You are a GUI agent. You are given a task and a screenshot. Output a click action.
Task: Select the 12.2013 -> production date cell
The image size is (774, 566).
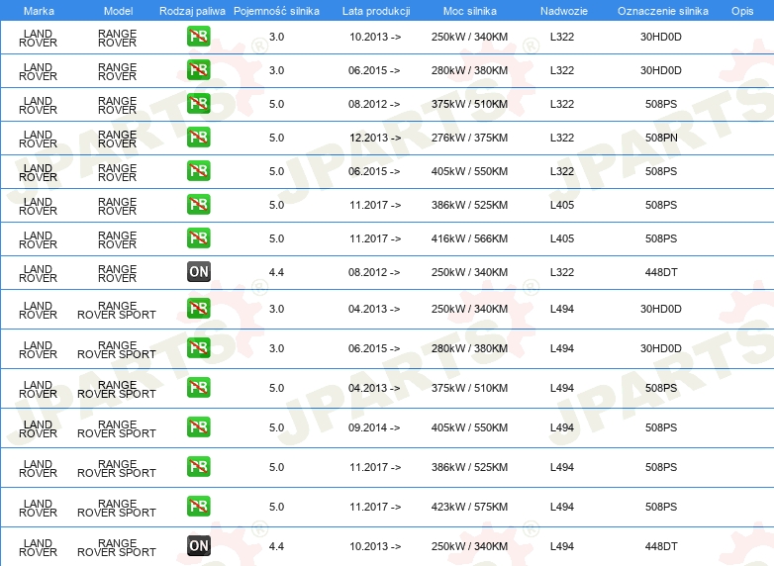click(x=375, y=138)
